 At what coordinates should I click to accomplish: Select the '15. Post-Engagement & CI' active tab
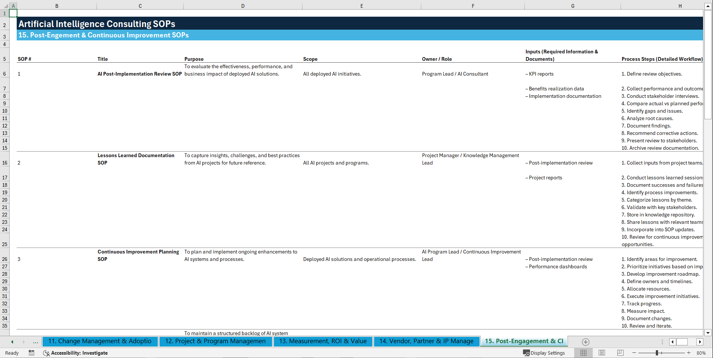coord(524,341)
